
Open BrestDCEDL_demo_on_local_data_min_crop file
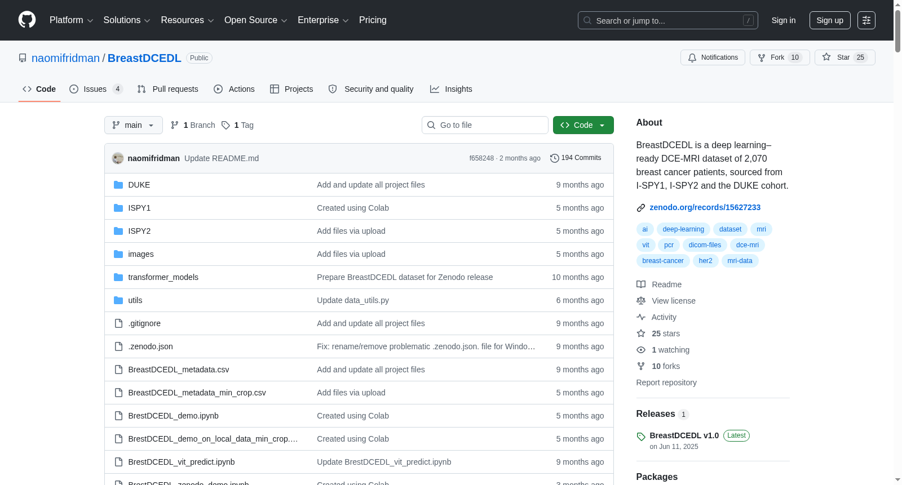click(x=213, y=439)
